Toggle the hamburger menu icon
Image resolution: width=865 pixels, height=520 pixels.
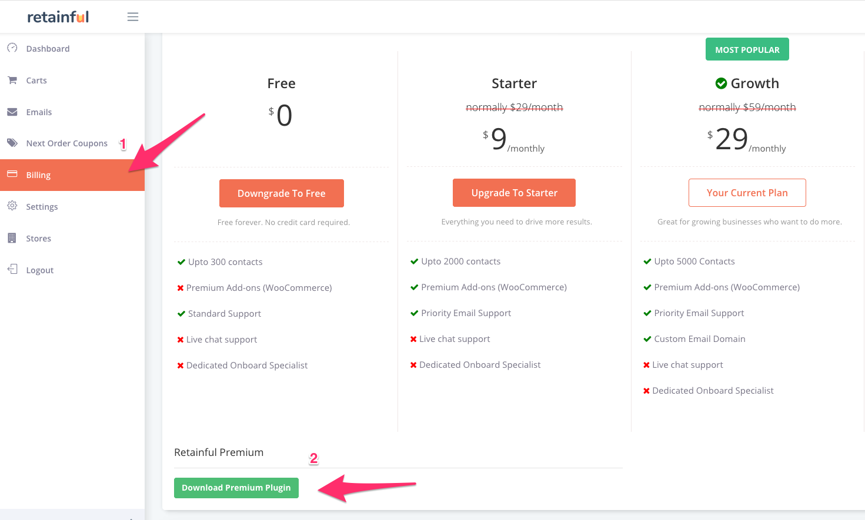coord(133,17)
